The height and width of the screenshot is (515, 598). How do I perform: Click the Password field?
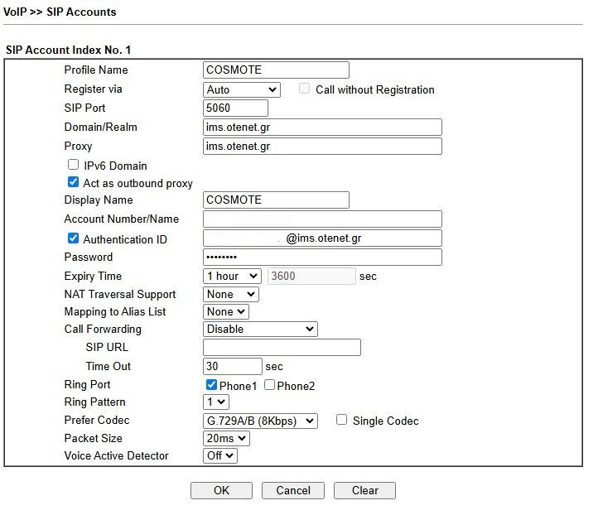tap(323, 257)
